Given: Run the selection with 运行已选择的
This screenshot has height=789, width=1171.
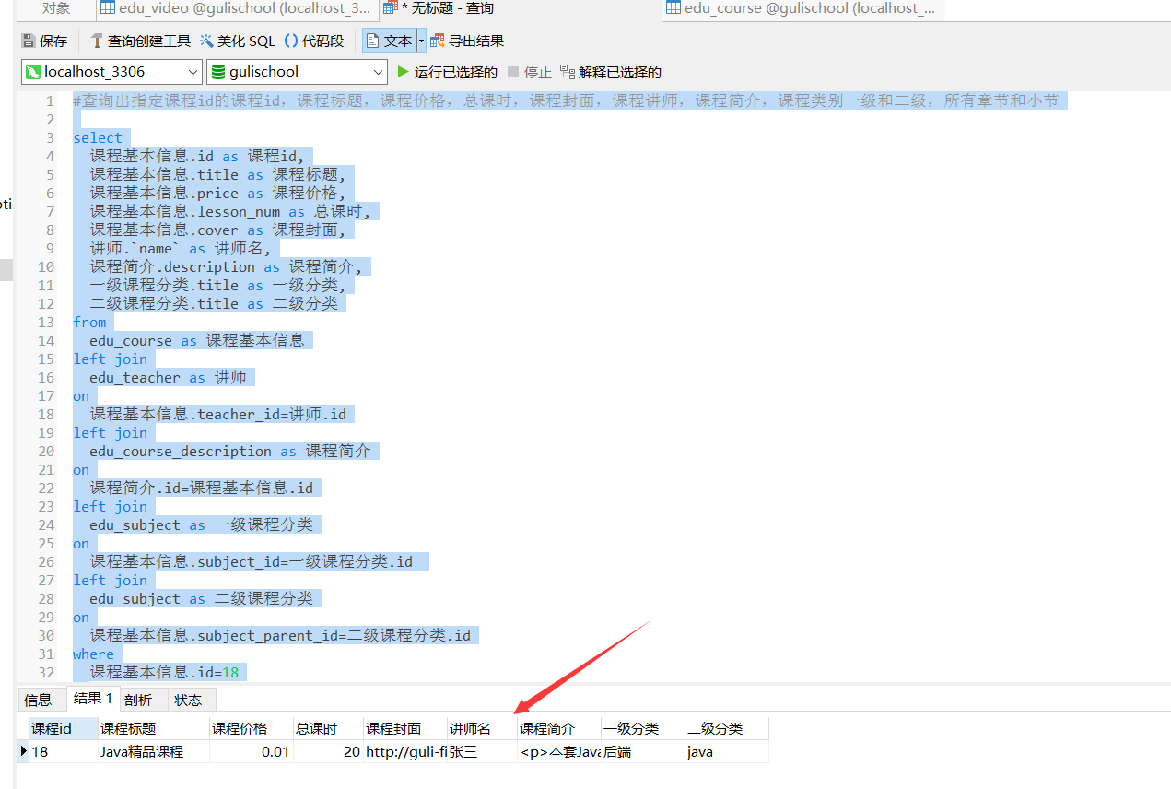Looking at the screenshot, I should click(x=447, y=72).
